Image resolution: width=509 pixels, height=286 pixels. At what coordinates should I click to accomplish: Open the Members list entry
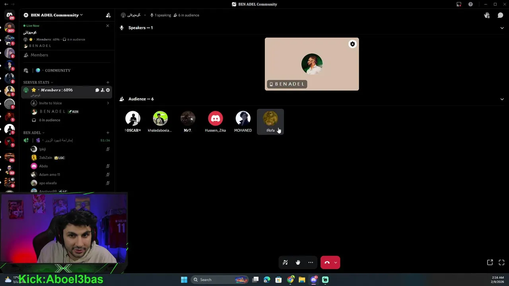click(x=67, y=55)
